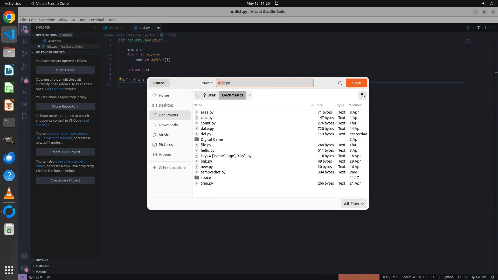Open the Terminal menu
This screenshot has width=498, height=280.
pyautogui.click(x=96, y=20)
